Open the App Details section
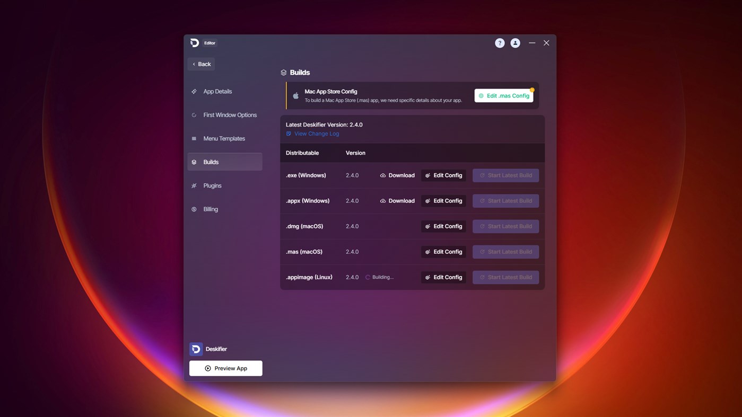 coord(225,92)
